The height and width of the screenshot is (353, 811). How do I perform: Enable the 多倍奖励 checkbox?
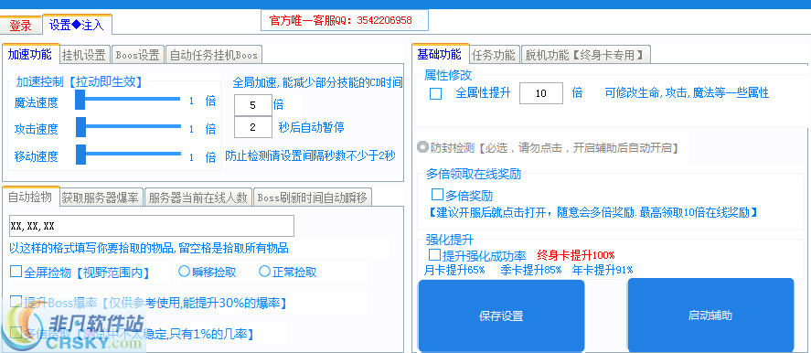[438, 195]
